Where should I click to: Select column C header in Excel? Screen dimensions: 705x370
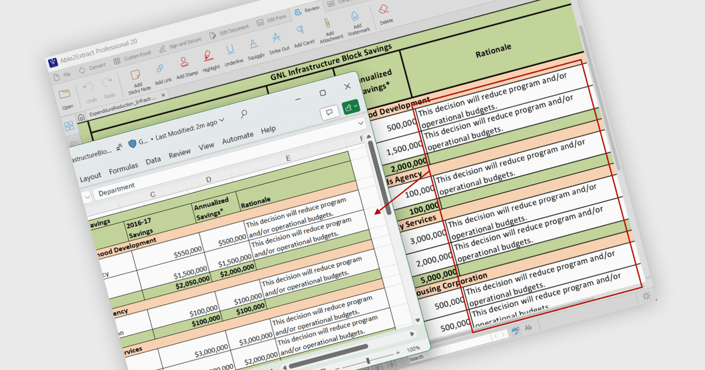click(152, 194)
